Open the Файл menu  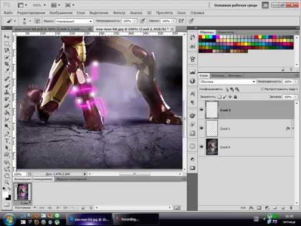pyautogui.click(x=8, y=13)
